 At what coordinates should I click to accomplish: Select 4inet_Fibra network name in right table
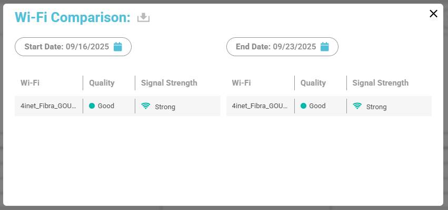260,106
